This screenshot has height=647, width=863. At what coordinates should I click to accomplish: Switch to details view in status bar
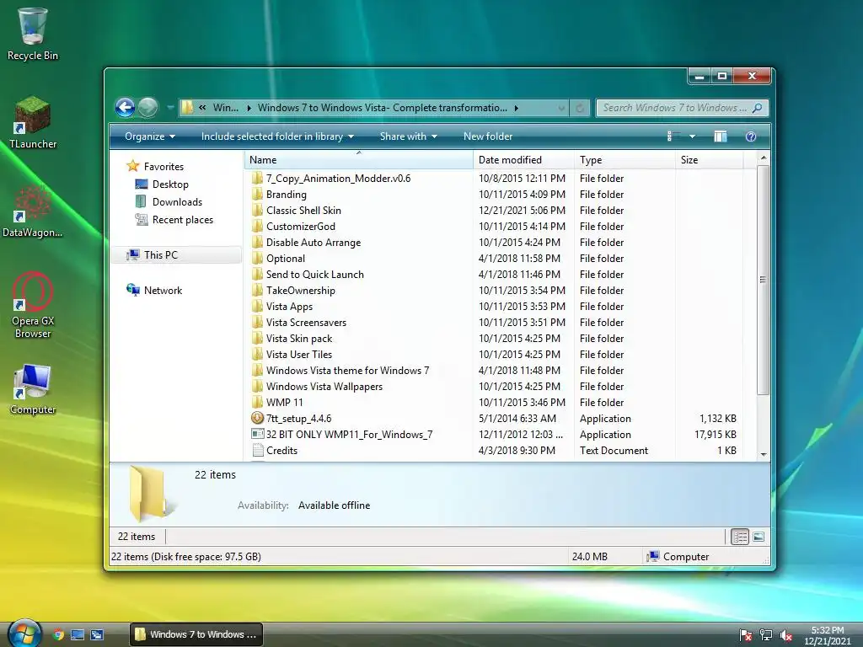(x=740, y=537)
